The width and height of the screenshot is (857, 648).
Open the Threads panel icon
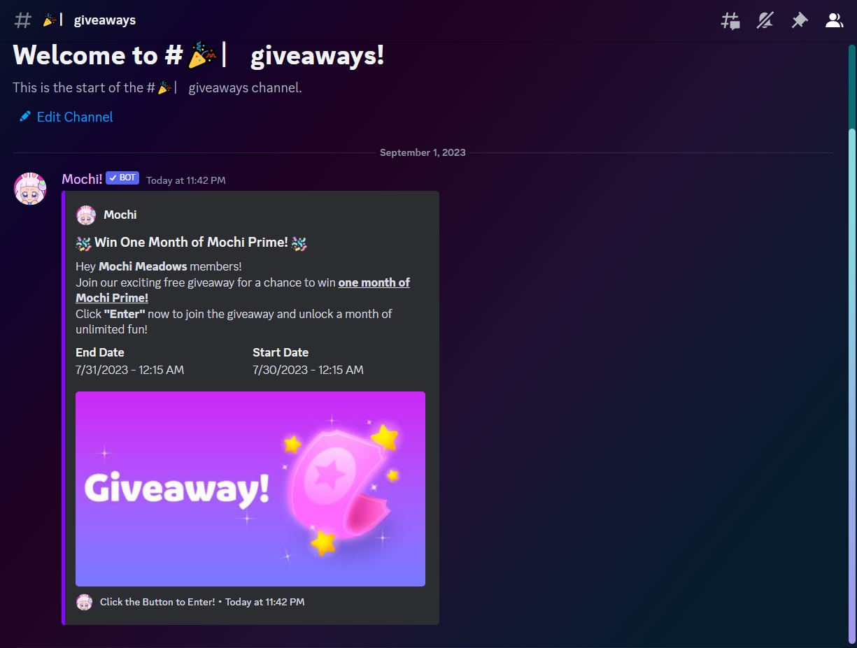(730, 20)
